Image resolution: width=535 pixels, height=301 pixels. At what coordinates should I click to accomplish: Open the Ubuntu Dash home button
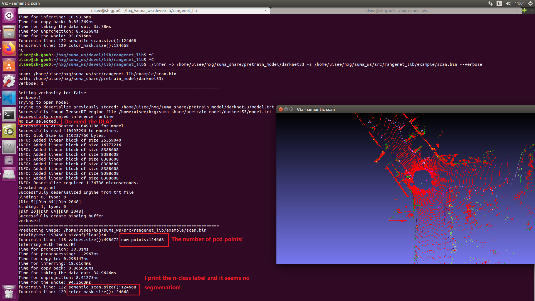9,16
